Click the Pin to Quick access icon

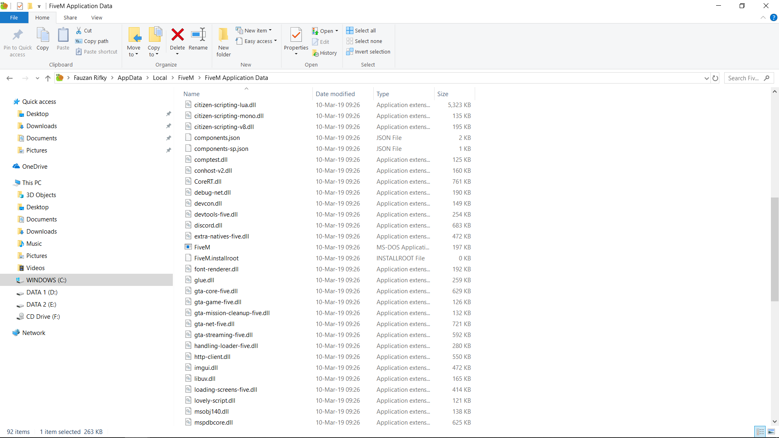coord(17,35)
